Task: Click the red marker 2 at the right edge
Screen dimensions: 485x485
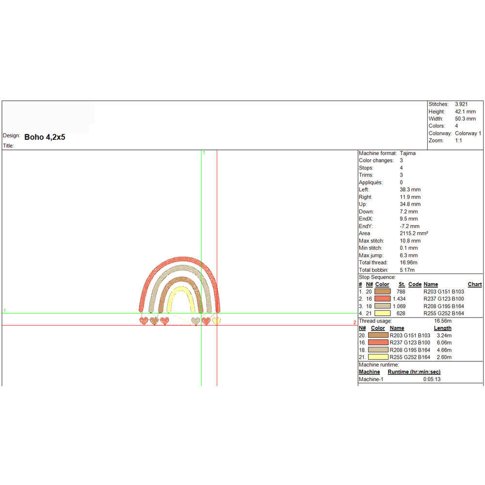Action: [x=355, y=323]
